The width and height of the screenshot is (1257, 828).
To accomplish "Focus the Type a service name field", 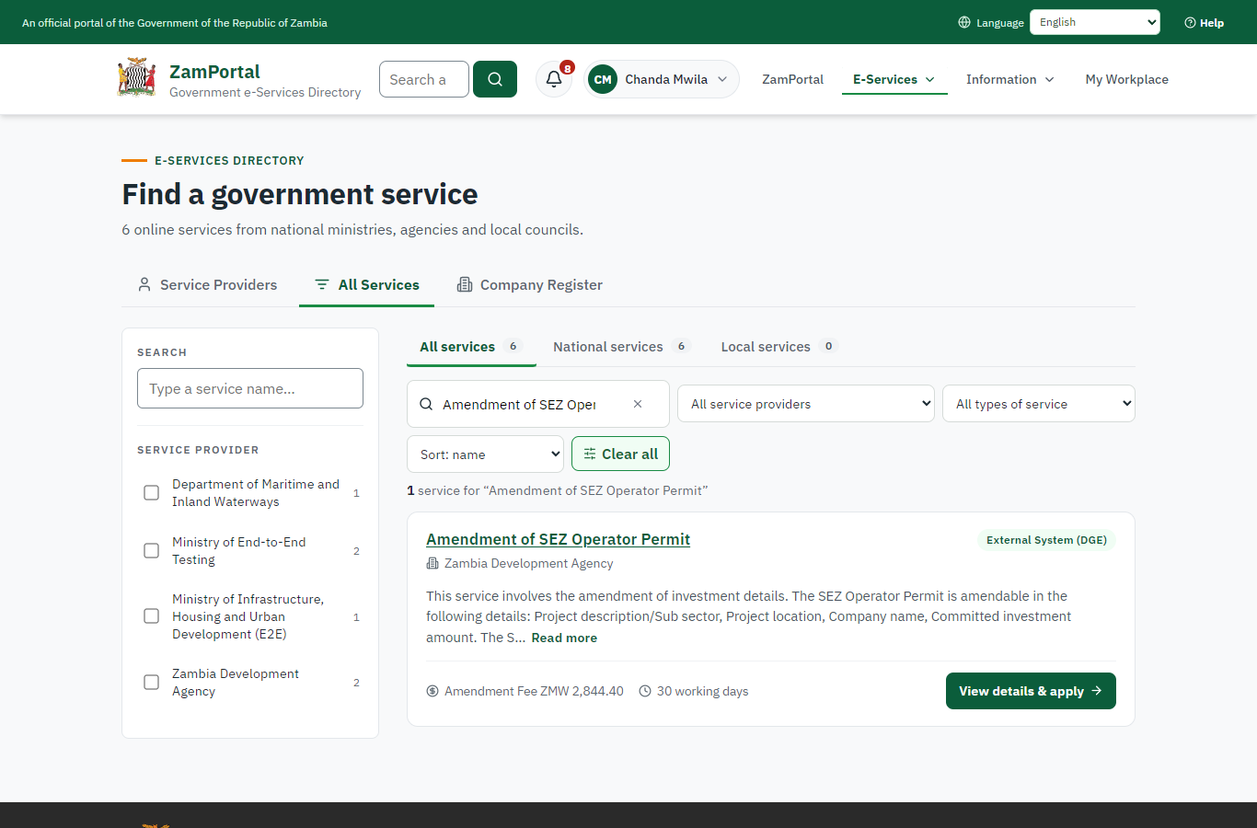I will pyautogui.click(x=250, y=388).
